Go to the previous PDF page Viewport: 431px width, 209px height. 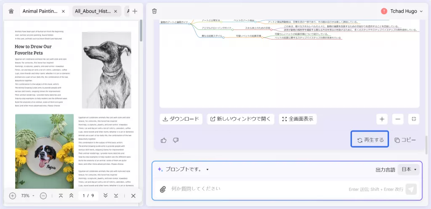click(71, 196)
